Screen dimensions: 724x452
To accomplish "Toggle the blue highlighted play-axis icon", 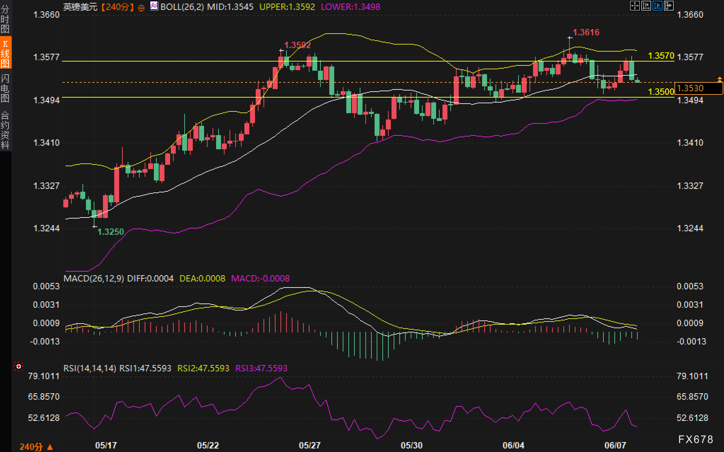I will (x=657, y=6).
